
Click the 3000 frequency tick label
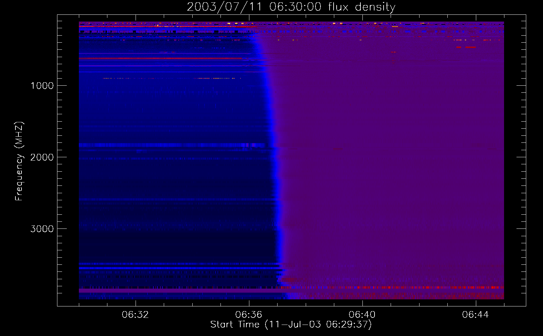click(42, 229)
